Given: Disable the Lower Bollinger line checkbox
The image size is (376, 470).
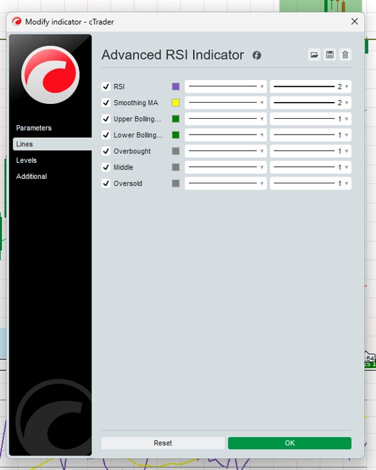Looking at the screenshot, I should [106, 135].
